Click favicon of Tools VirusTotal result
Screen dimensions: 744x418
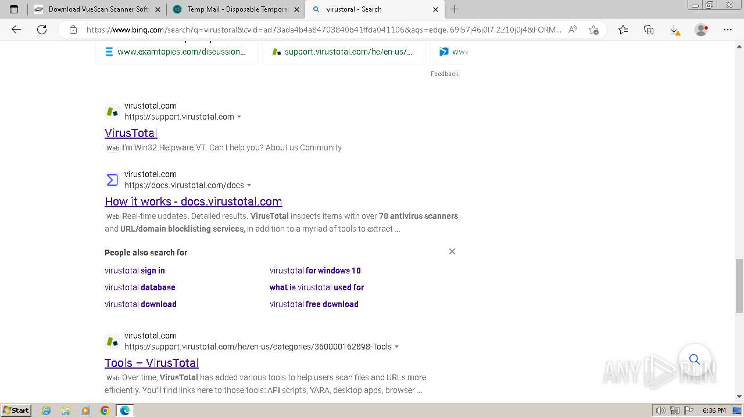coord(112,341)
